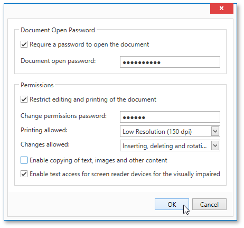The height and width of the screenshot is (228, 244).
Task: Click the Inserting, deleting and rotating combo box
Action: click(170, 145)
